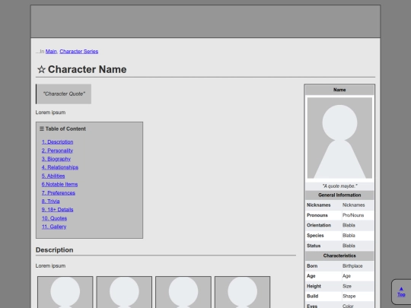Click the Birthplace value cell
This screenshot has height=308, width=411.
(x=352, y=266)
